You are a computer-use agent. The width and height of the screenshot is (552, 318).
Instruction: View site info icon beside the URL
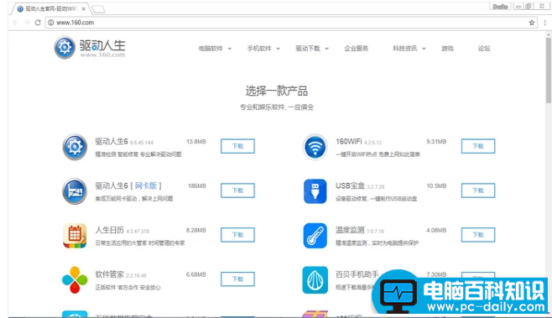[x=51, y=23]
